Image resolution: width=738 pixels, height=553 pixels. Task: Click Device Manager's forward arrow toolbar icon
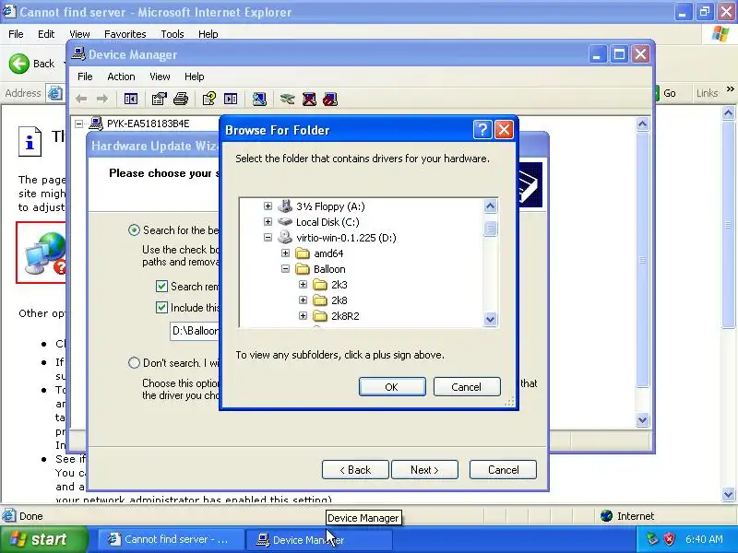[x=102, y=99]
